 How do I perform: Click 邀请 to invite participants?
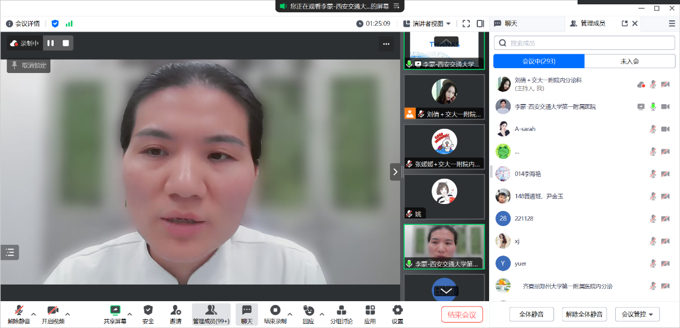[175, 315]
